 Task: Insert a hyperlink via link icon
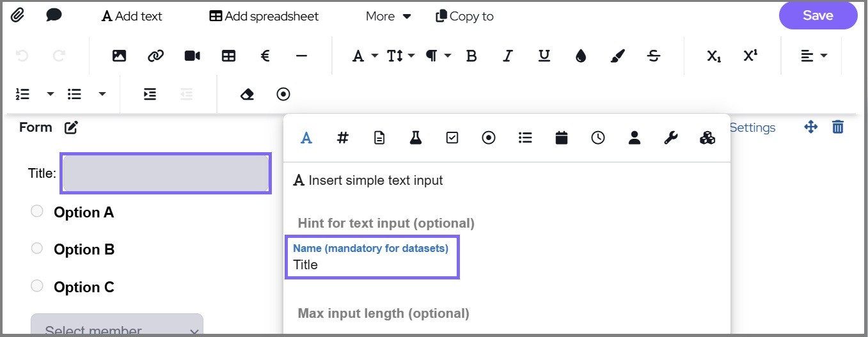(x=155, y=56)
